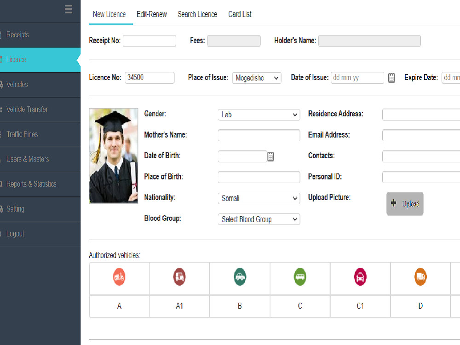Click the class B label cell
Viewport: 460px width, 345px height.
(x=240, y=306)
